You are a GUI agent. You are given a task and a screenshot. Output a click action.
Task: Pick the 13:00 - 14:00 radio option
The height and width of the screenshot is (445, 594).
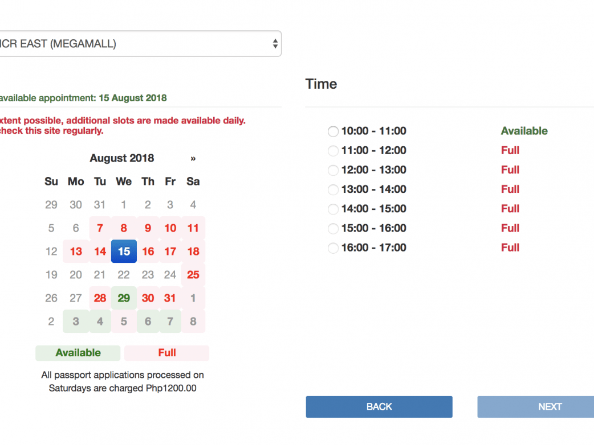coord(333,189)
